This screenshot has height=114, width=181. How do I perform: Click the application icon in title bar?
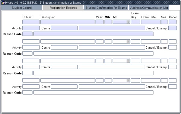pyautogui.click(x=3, y=2)
